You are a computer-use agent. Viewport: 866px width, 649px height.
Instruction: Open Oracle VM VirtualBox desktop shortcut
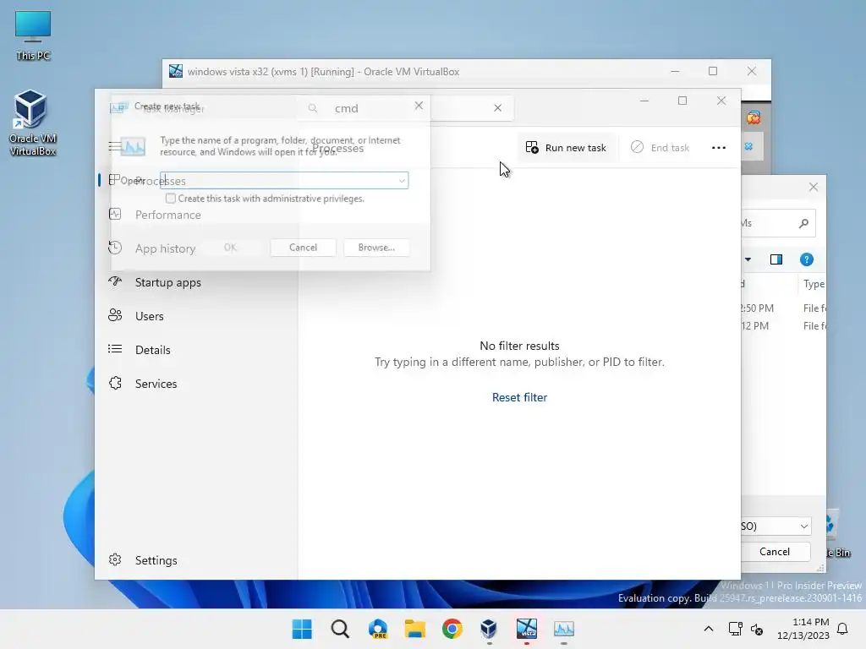[32, 123]
